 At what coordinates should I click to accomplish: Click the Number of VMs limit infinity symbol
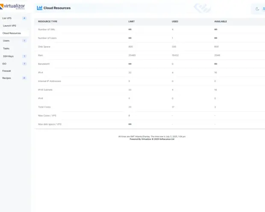(x=130, y=29)
